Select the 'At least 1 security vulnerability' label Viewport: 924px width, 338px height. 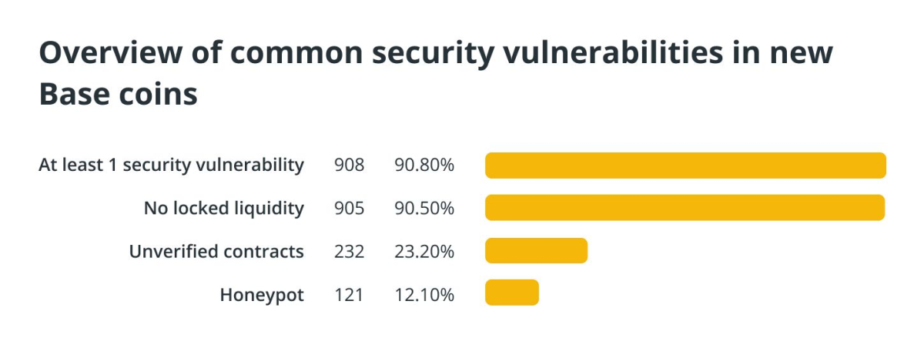tap(171, 165)
